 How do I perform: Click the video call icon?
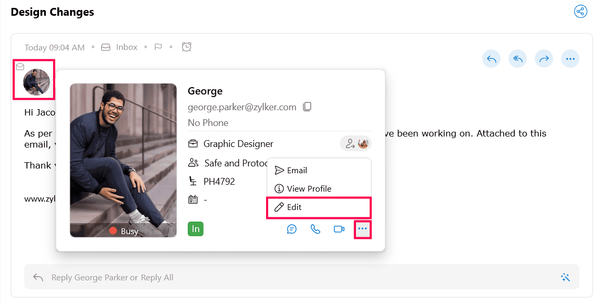[339, 229]
